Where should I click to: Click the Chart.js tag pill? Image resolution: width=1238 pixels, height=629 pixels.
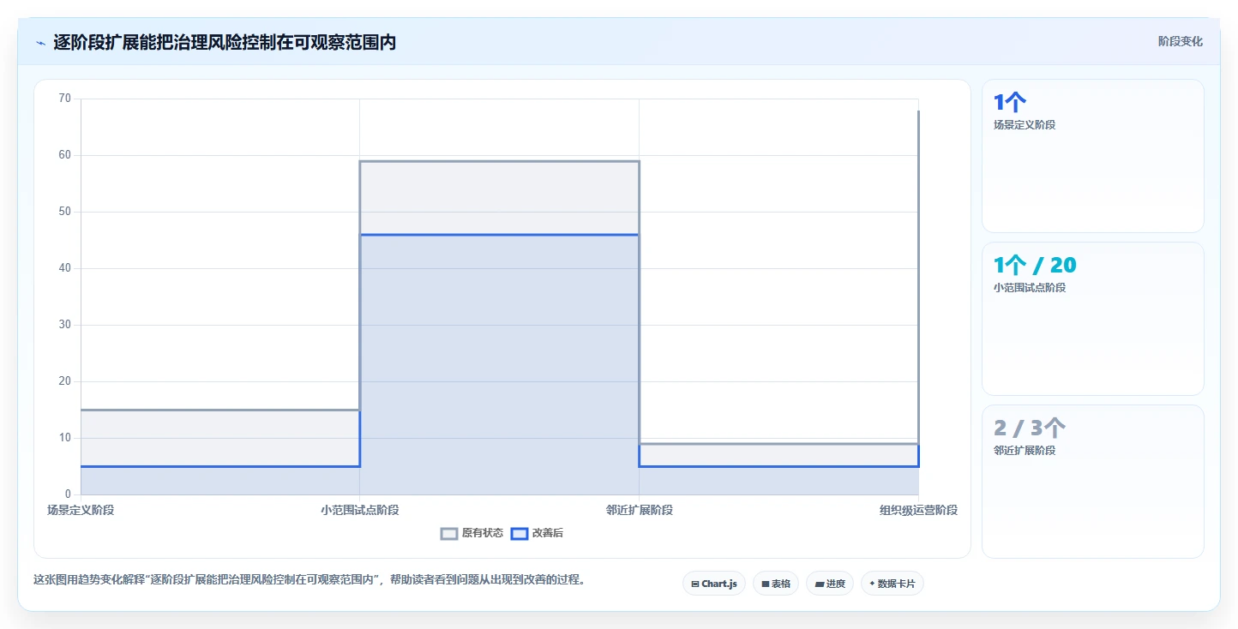pyautogui.click(x=714, y=584)
